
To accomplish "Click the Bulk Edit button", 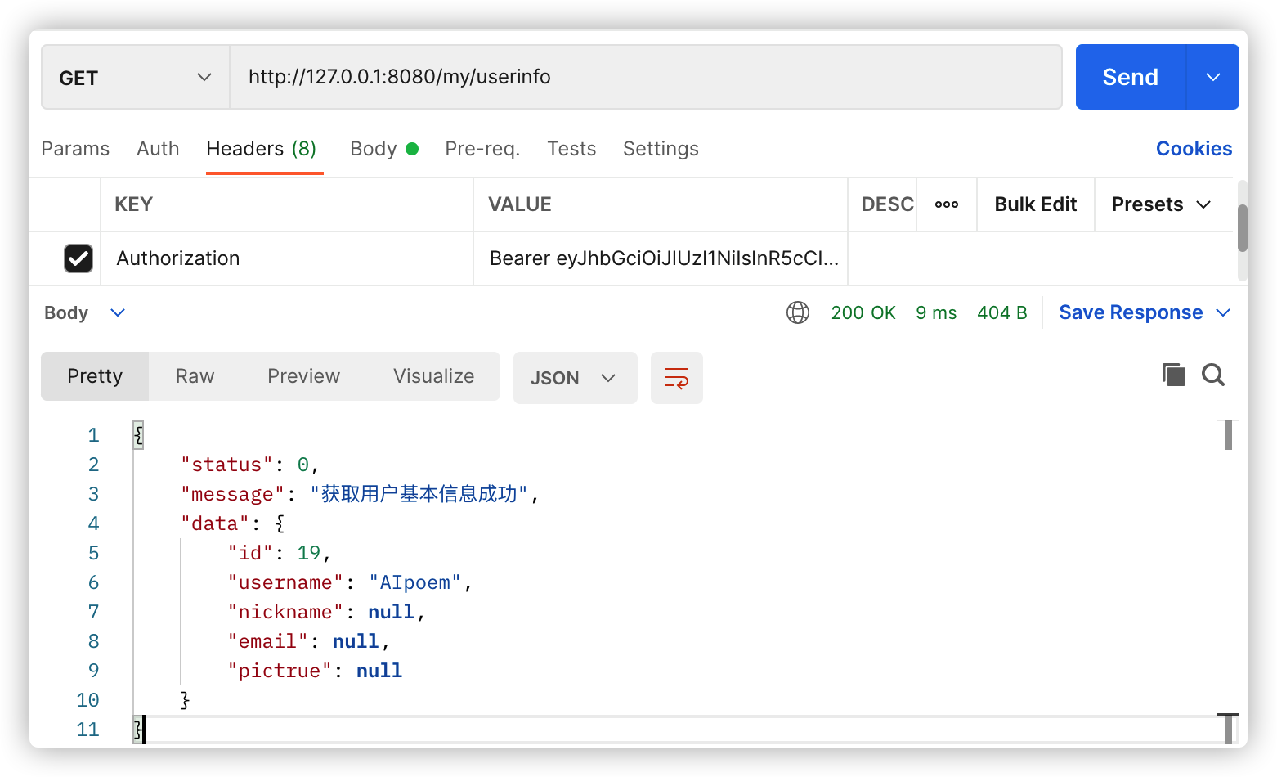I will (x=1036, y=204).
